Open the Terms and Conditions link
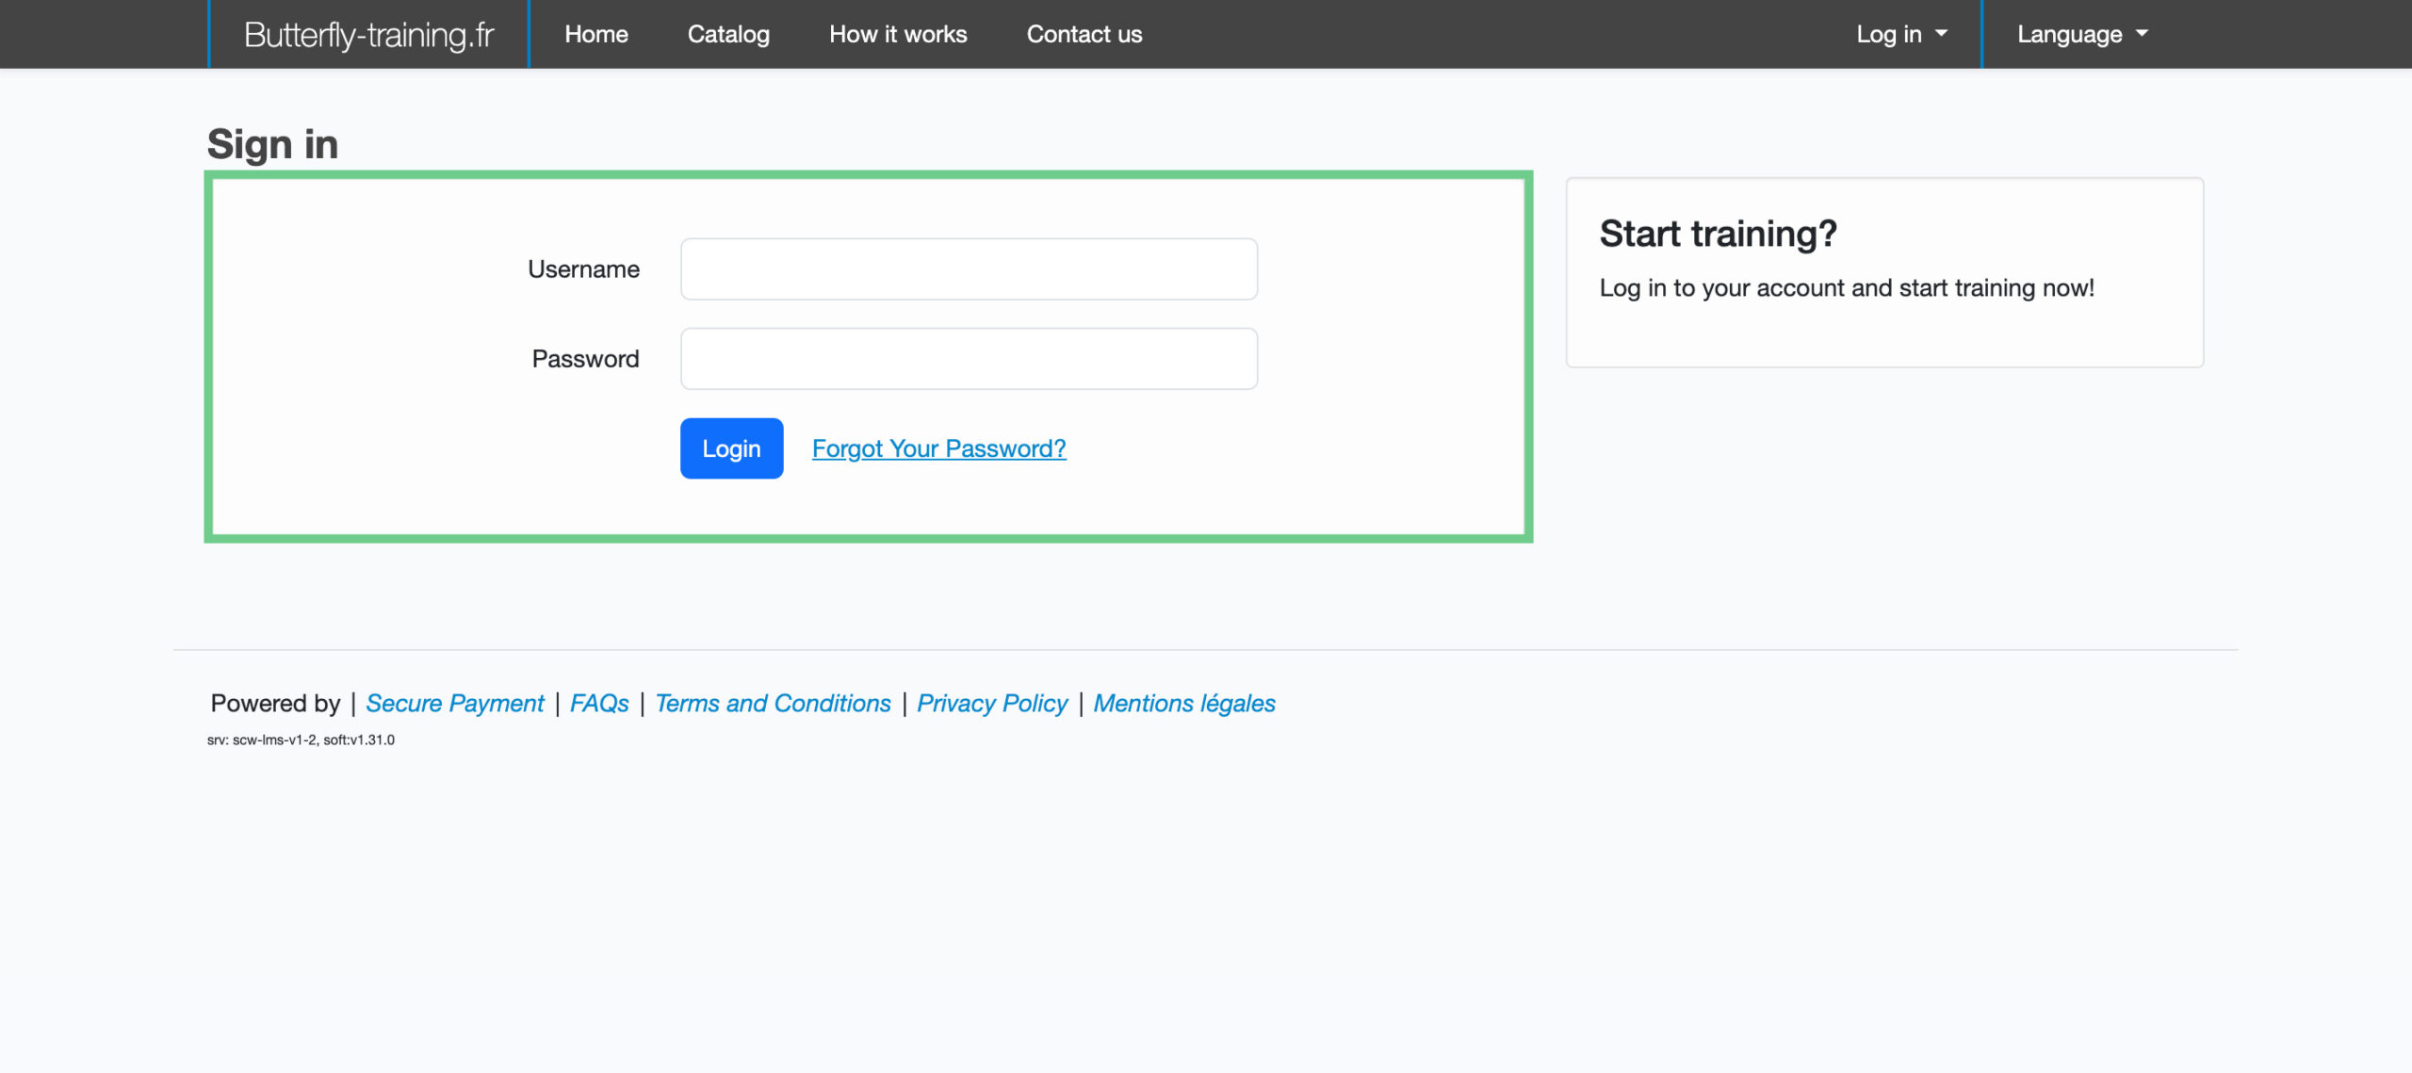Viewport: 2412px width, 1073px height. pyautogui.click(x=773, y=704)
